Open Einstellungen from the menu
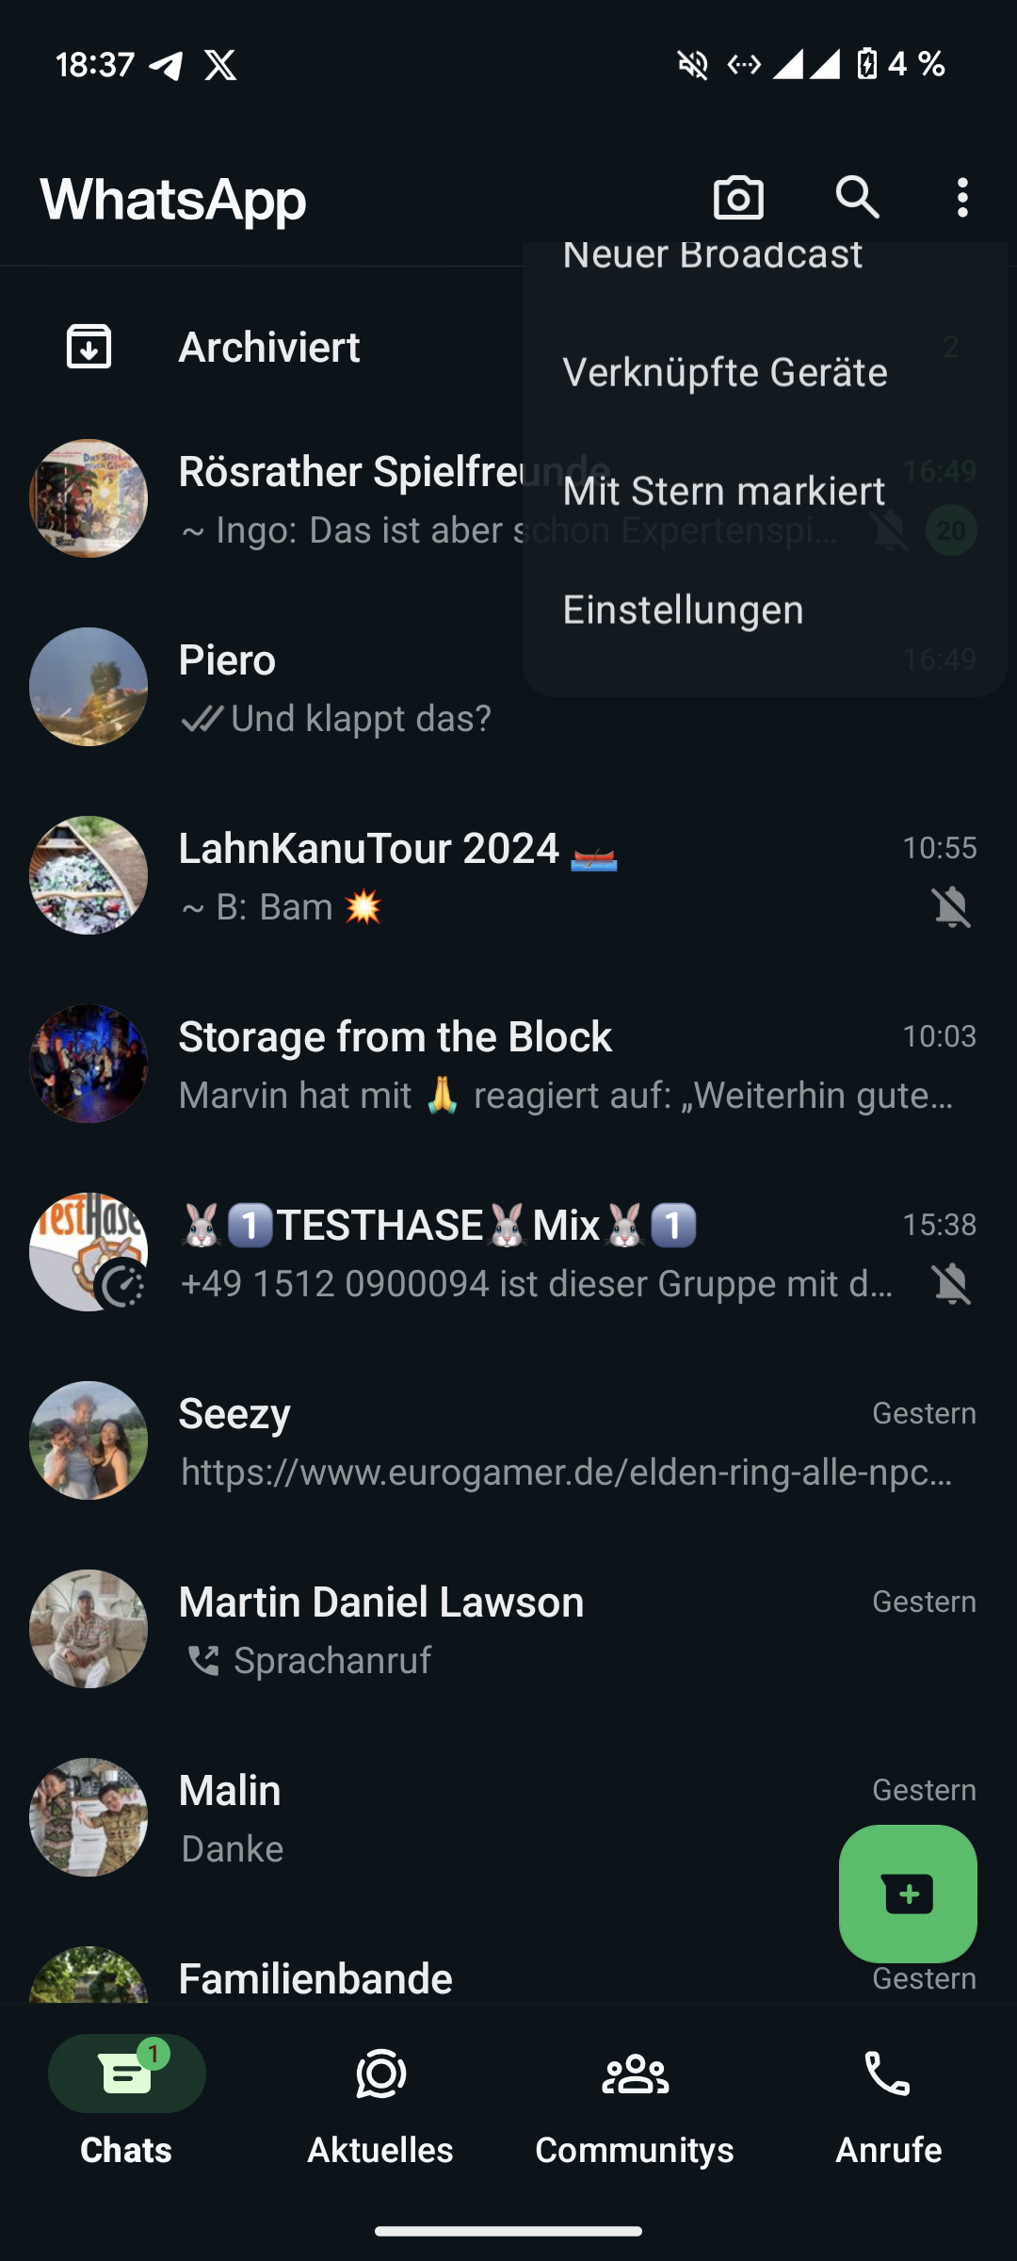 683,610
